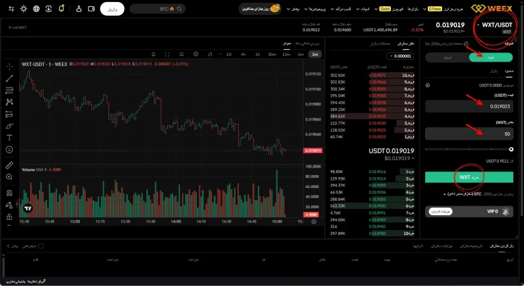This screenshot has height=286, width=524.
Task: Switch to the Sell side toggle
Action: pyautogui.click(x=447, y=57)
